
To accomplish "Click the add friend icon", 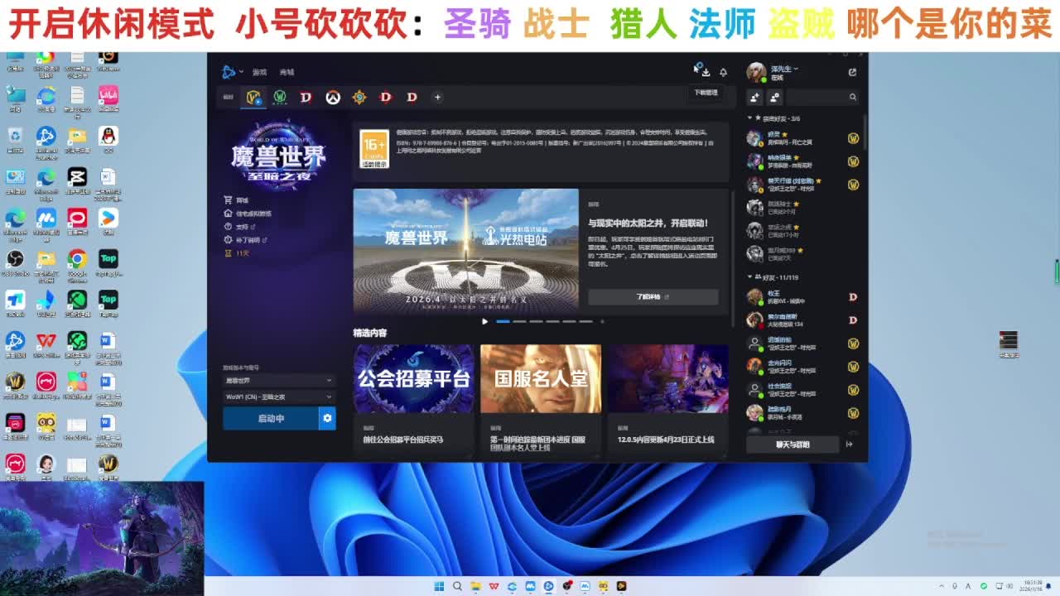I will pos(754,97).
